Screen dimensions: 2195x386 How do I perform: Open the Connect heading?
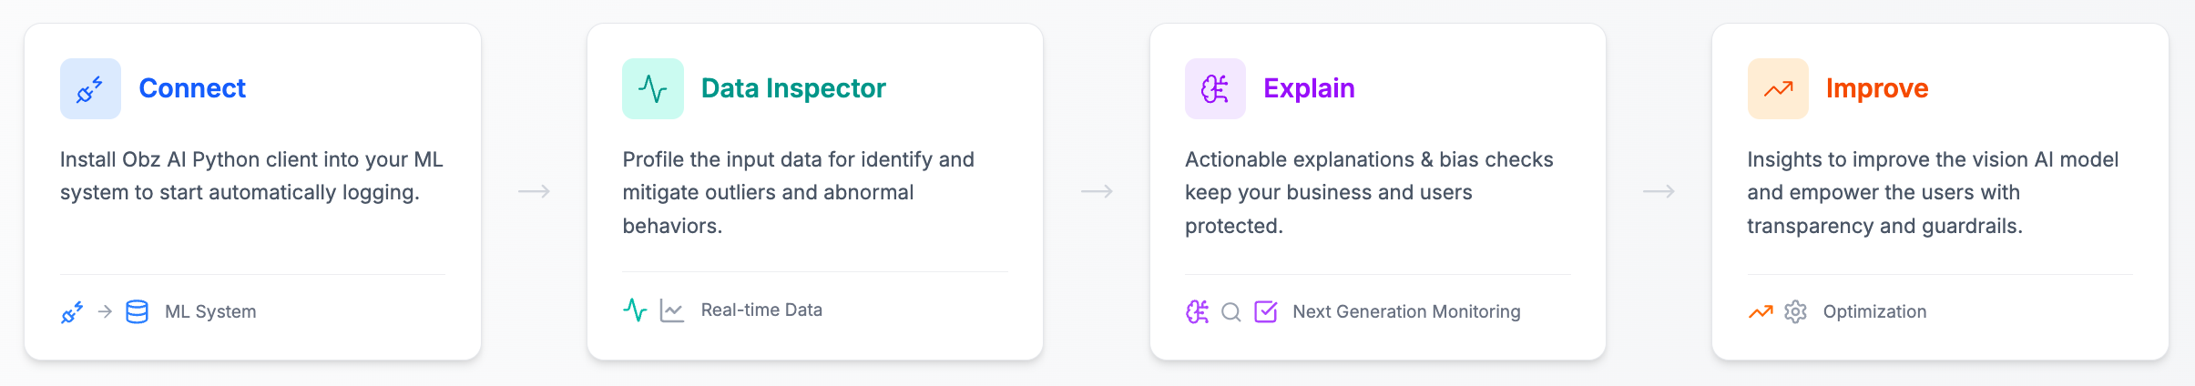(192, 88)
